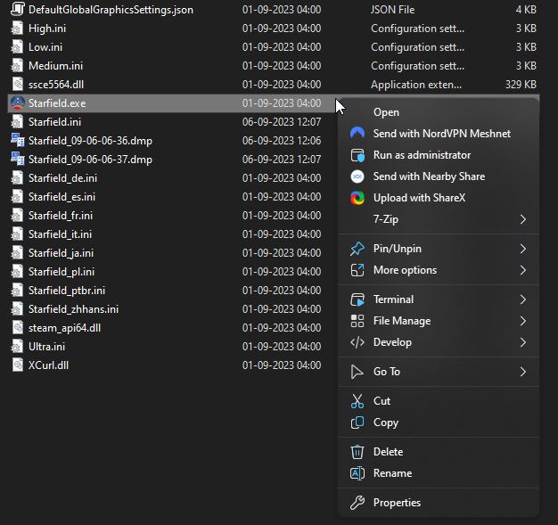Expand the Terminal submenu chevron
558x525 pixels.
click(x=522, y=299)
